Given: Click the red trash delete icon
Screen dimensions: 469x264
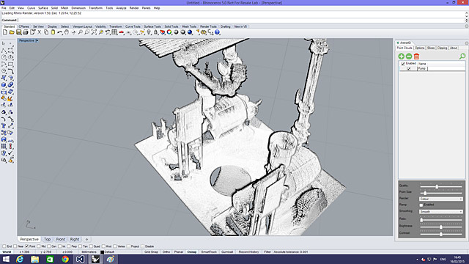Looking at the screenshot, I should click(416, 56).
